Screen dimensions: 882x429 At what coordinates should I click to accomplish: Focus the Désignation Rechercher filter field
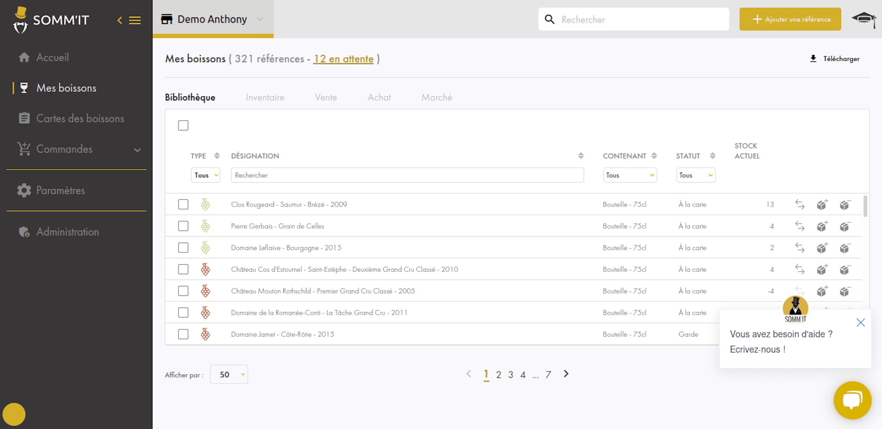[407, 175]
